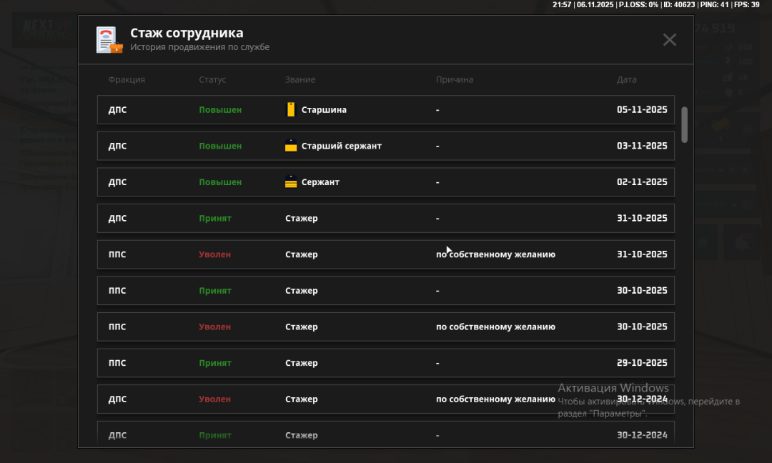Click the Фракция column header
772x463 pixels.
click(127, 80)
